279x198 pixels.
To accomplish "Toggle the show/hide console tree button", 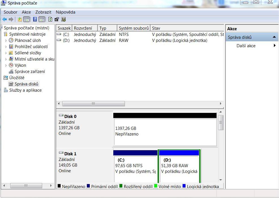I will point(27,19).
